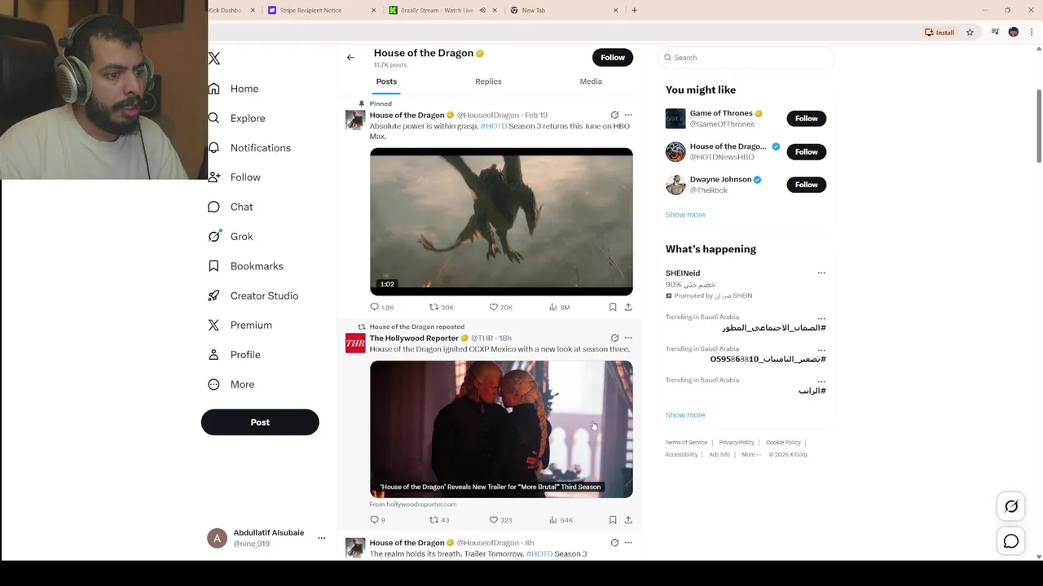
Task: Show more suggested accounts under You might like
Action: 685,215
